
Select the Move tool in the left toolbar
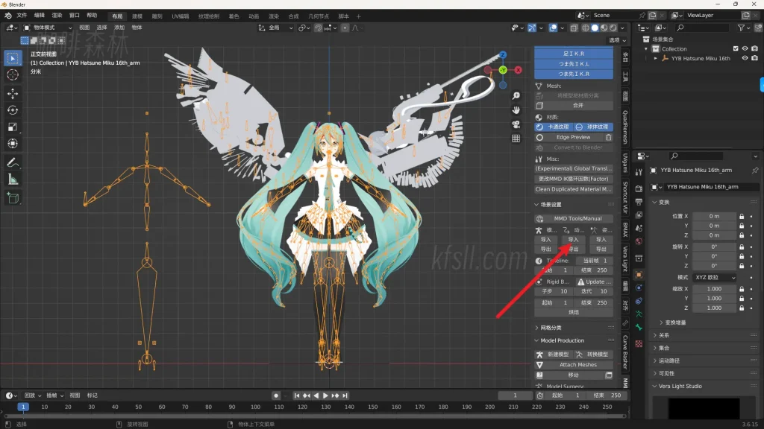coord(13,93)
